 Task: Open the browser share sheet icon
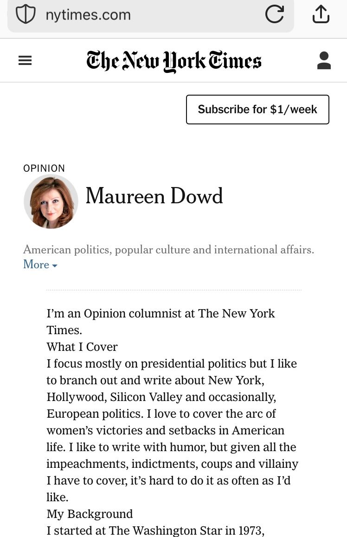point(321,14)
